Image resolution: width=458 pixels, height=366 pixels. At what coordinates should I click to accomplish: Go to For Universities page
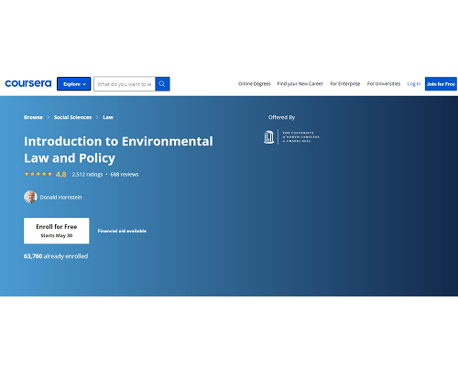[x=384, y=83]
